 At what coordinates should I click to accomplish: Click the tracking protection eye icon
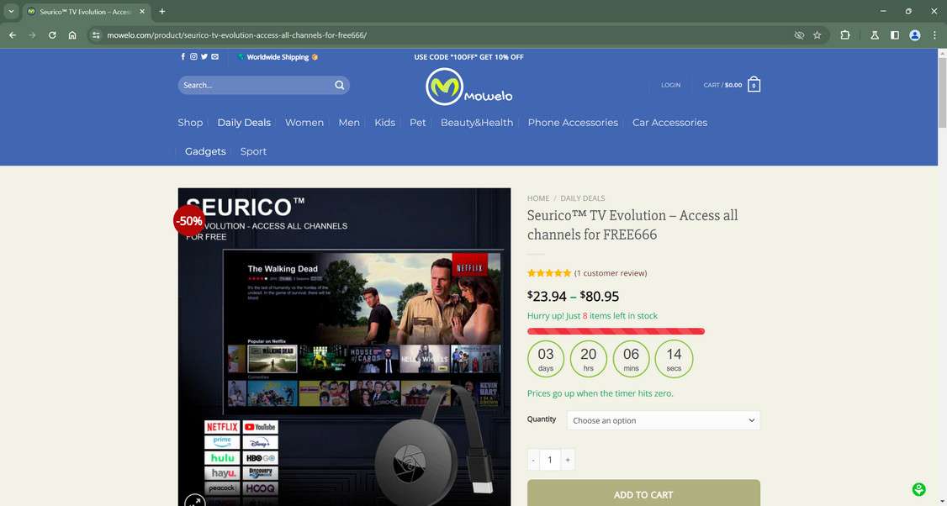[799, 35]
